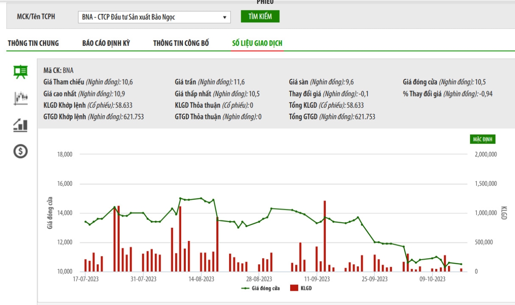Select the tallest volume bar after 11-09-2023

tap(325, 236)
